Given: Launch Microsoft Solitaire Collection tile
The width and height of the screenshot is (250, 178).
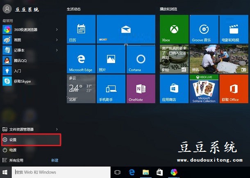Looking at the screenshot, I should click(204, 89).
